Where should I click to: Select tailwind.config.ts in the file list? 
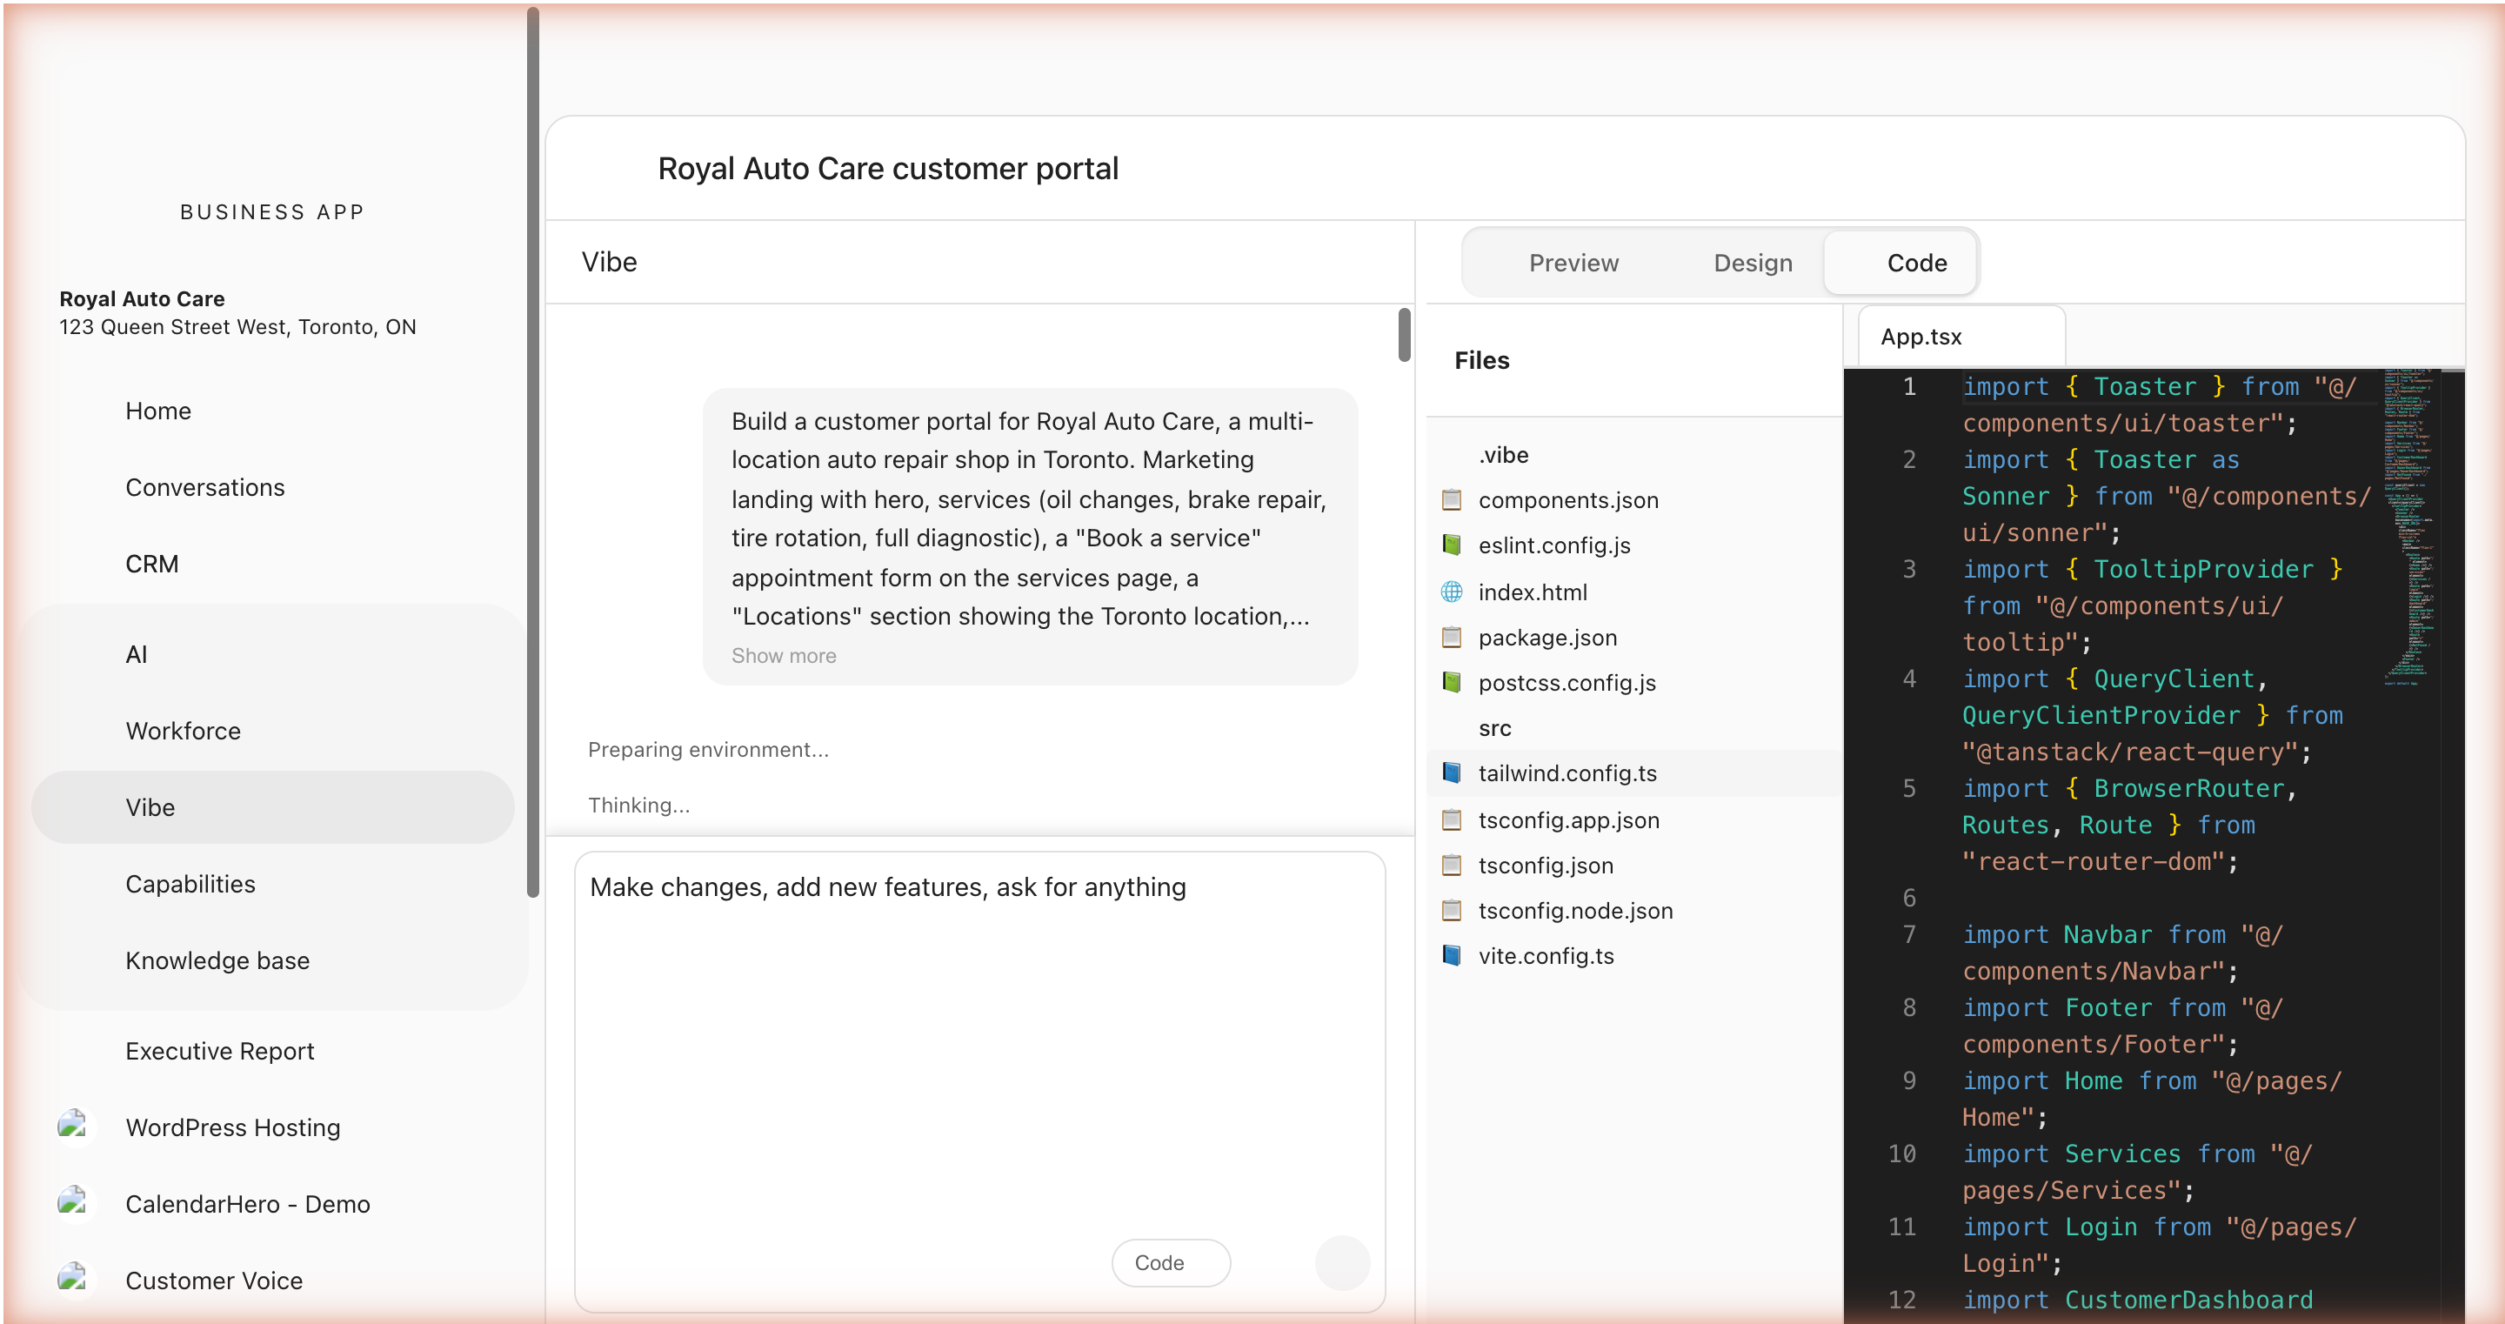(x=1566, y=772)
